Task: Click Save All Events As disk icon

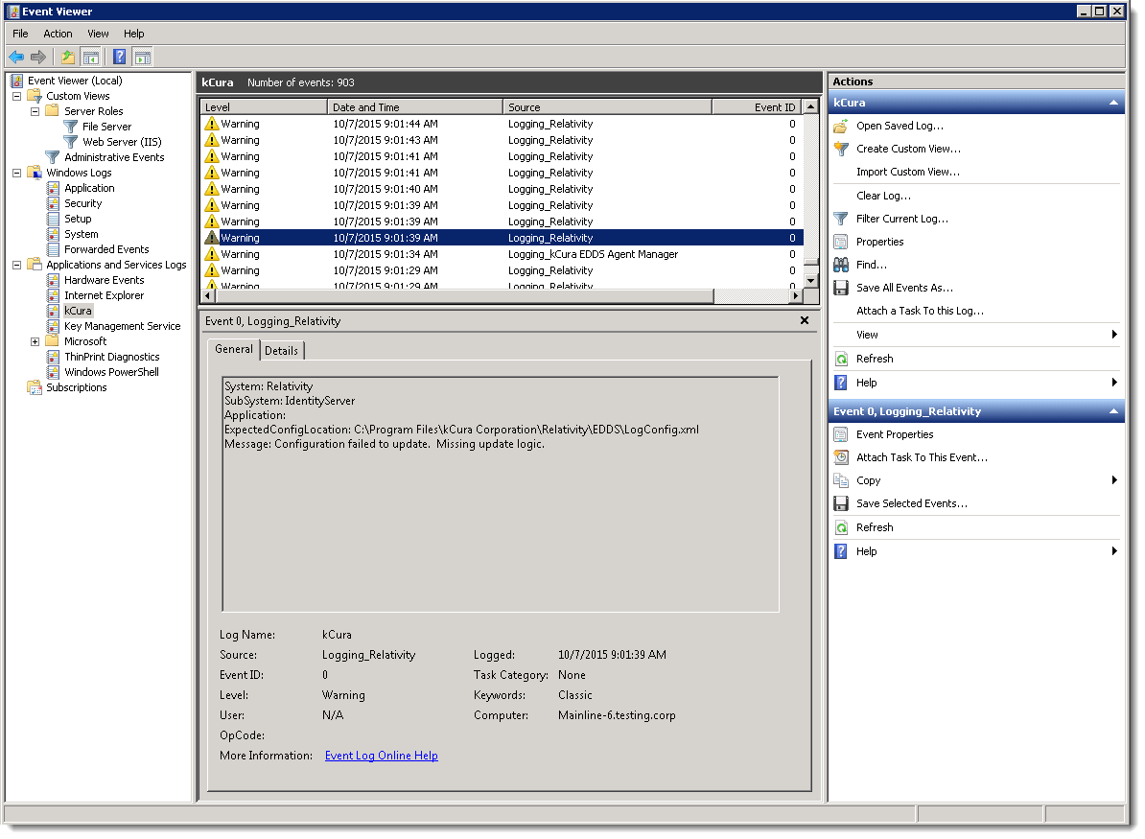Action: click(841, 288)
